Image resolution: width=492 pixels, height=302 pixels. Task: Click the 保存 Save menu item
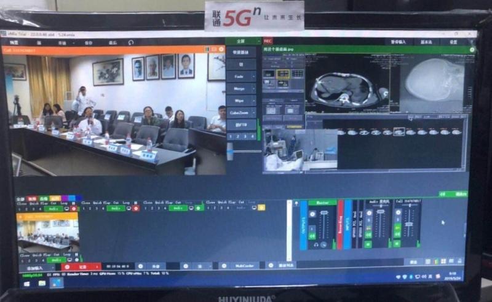(89, 43)
